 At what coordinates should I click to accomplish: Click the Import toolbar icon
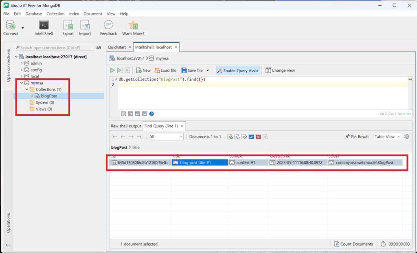85,25
